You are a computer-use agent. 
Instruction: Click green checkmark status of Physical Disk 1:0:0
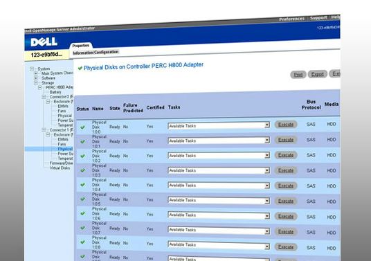pos(82,127)
